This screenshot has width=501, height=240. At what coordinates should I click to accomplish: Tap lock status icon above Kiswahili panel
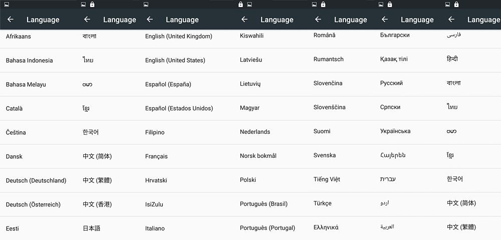coord(240,5)
